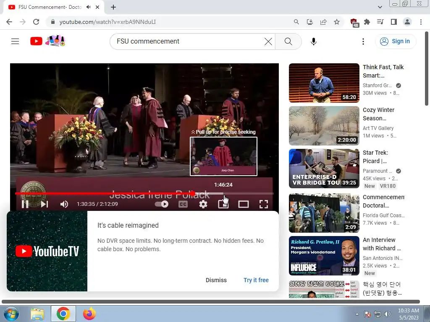Clear the search box text

click(268, 42)
